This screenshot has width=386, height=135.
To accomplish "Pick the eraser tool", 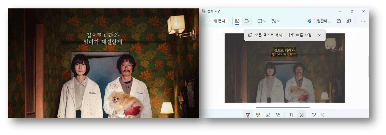I will click(268, 115).
